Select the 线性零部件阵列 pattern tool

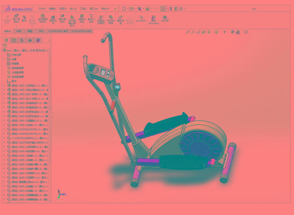pyautogui.click(x=43, y=18)
